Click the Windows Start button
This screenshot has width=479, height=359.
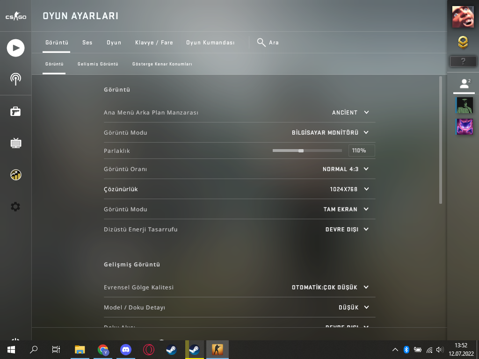click(x=11, y=350)
